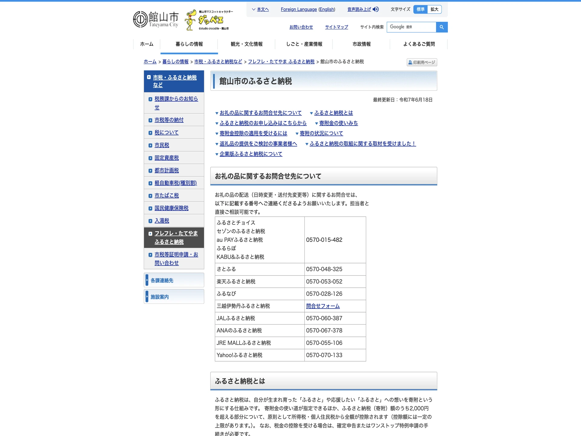Open the サイトマップ link

[336, 27]
